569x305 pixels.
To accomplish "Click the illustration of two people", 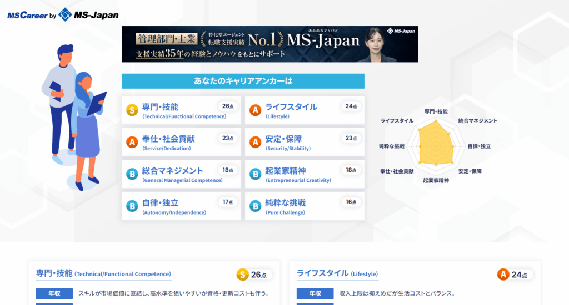I will click(74, 117).
